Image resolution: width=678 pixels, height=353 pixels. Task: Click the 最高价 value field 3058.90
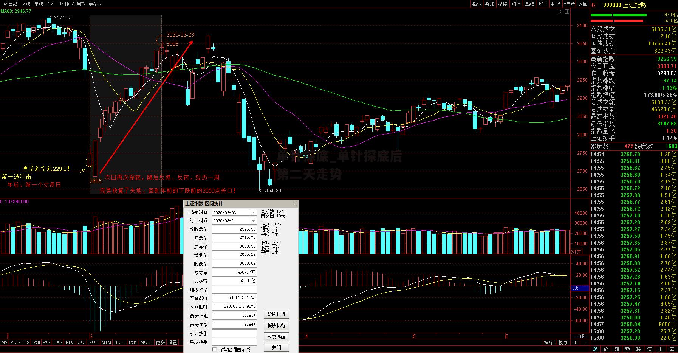pyautogui.click(x=234, y=246)
